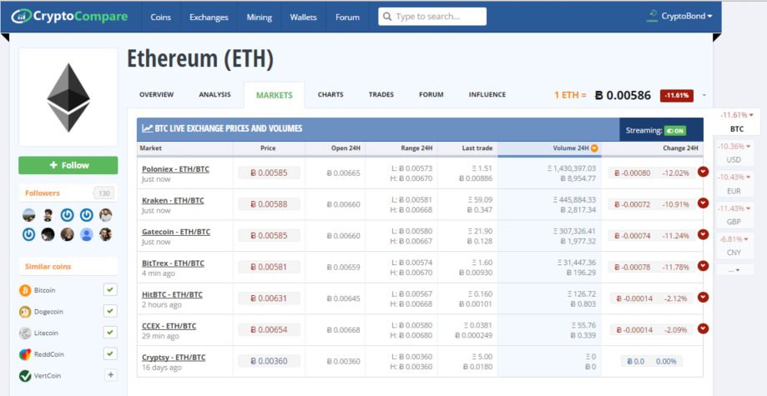
Task: Click the chart icon in BTC live header
Action: point(147,128)
